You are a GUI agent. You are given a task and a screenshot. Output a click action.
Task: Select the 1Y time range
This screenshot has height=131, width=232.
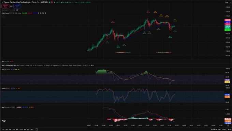coord(25,130)
